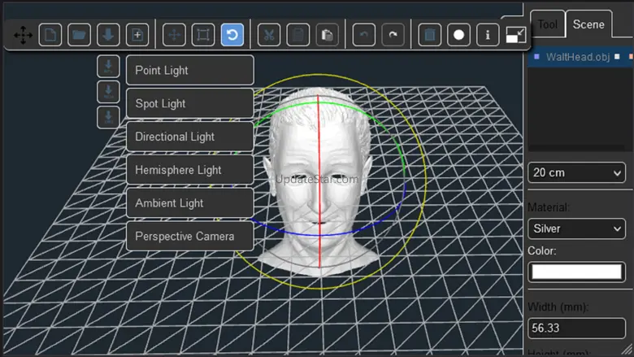The width and height of the screenshot is (634, 357).
Task: Click the download arrow icon in the top toolbar
Action: (x=108, y=35)
